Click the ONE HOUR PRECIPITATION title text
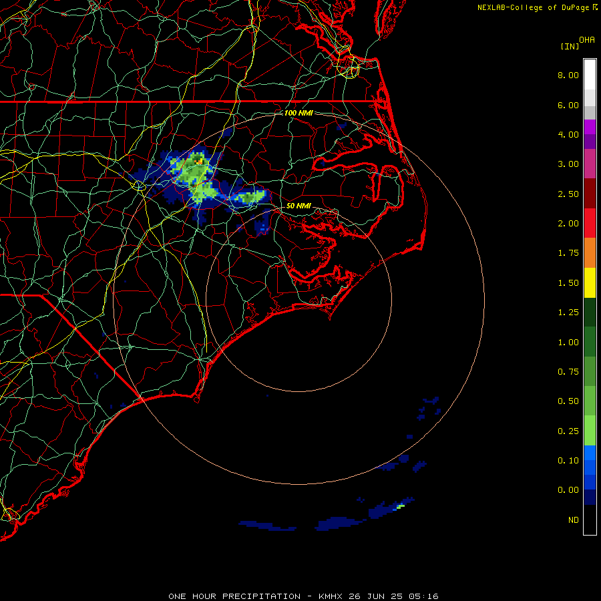The width and height of the screenshot is (601, 601). pyautogui.click(x=234, y=596)
